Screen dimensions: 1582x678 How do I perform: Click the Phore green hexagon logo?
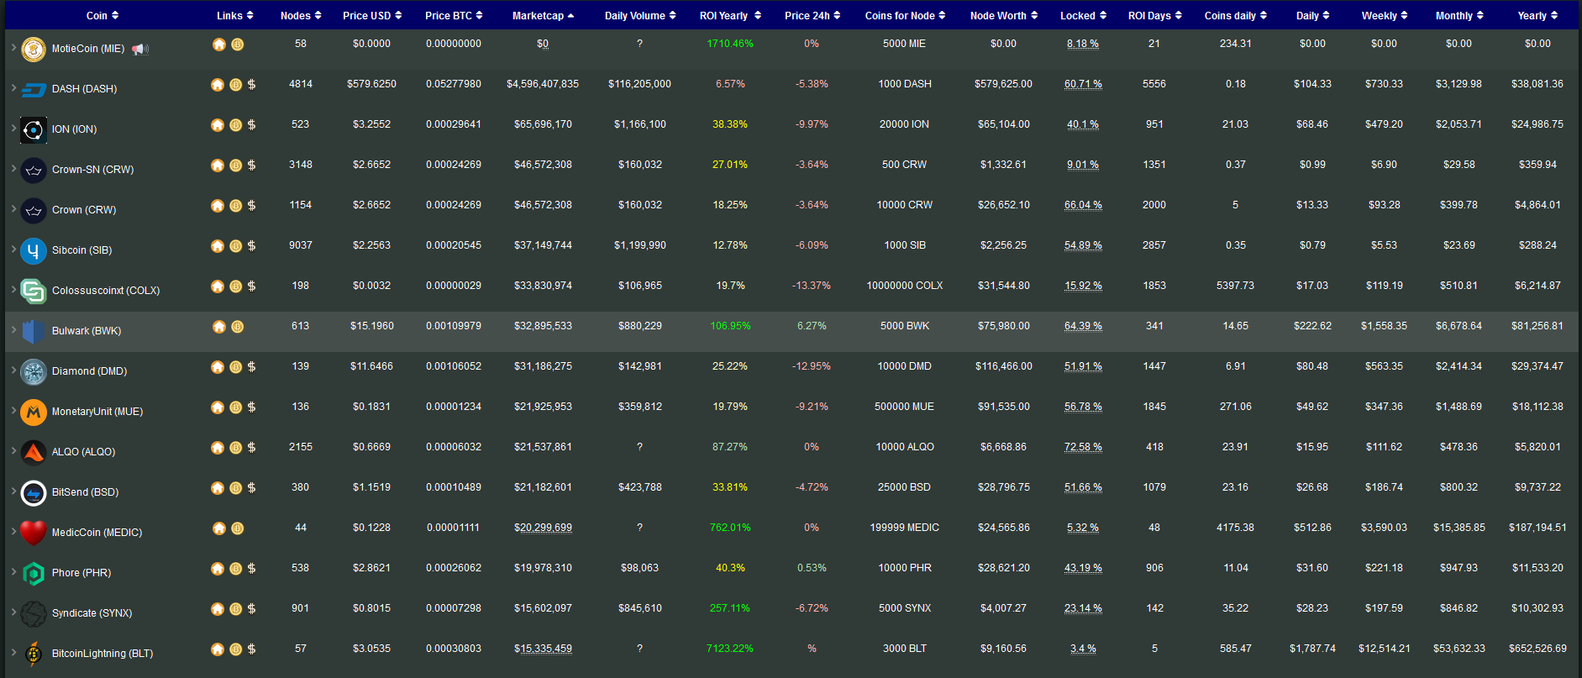pyautogui.click(x=34, y=573)
